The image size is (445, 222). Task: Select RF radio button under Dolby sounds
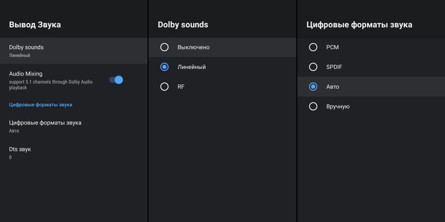164,87
